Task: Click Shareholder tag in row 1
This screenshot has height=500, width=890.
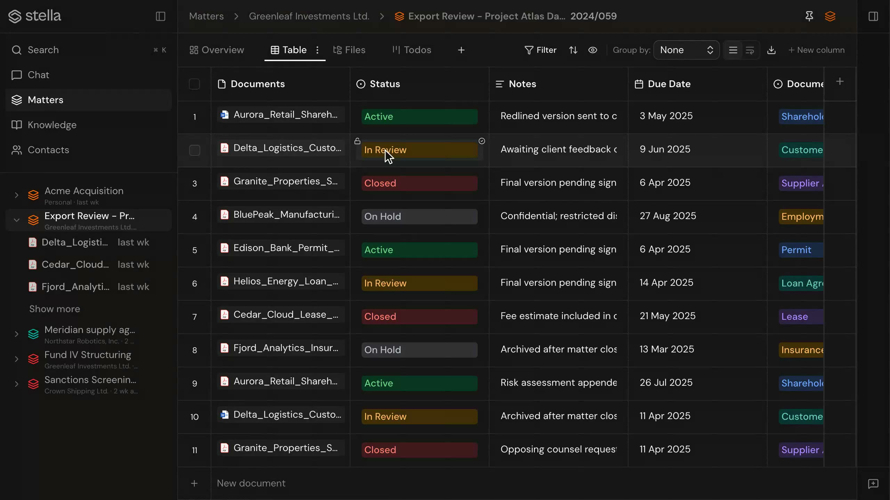Action: pos(801,117)
